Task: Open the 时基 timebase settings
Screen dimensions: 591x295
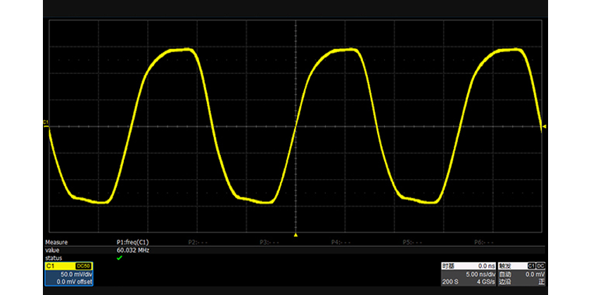Action: [449, 266]
